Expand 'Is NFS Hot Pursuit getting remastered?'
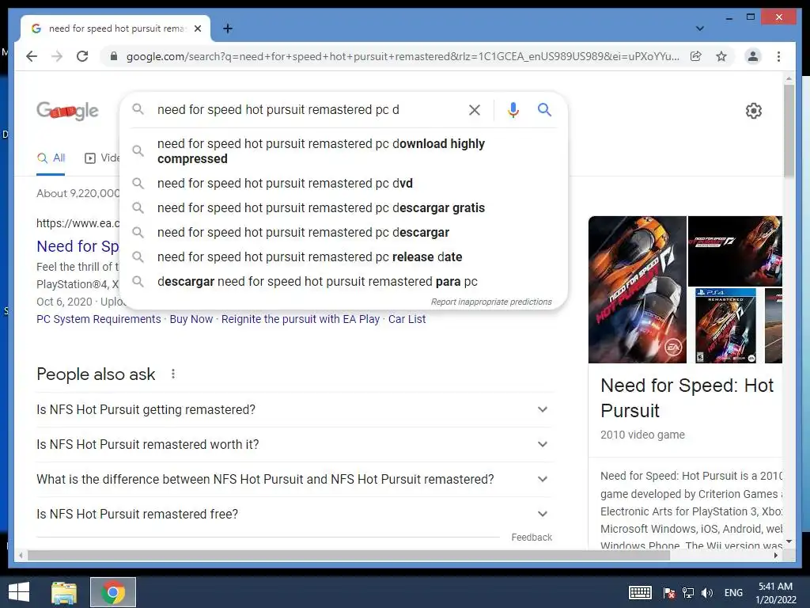 (x=294, y=409)
